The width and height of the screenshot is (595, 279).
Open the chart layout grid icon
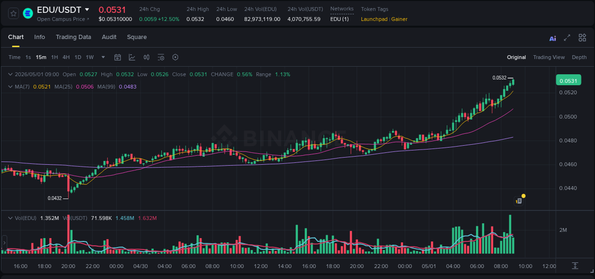tap(582, 38)
